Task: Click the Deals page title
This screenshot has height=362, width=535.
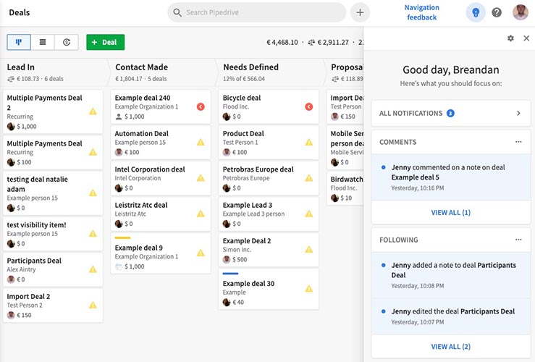Action: click(20, 12)
